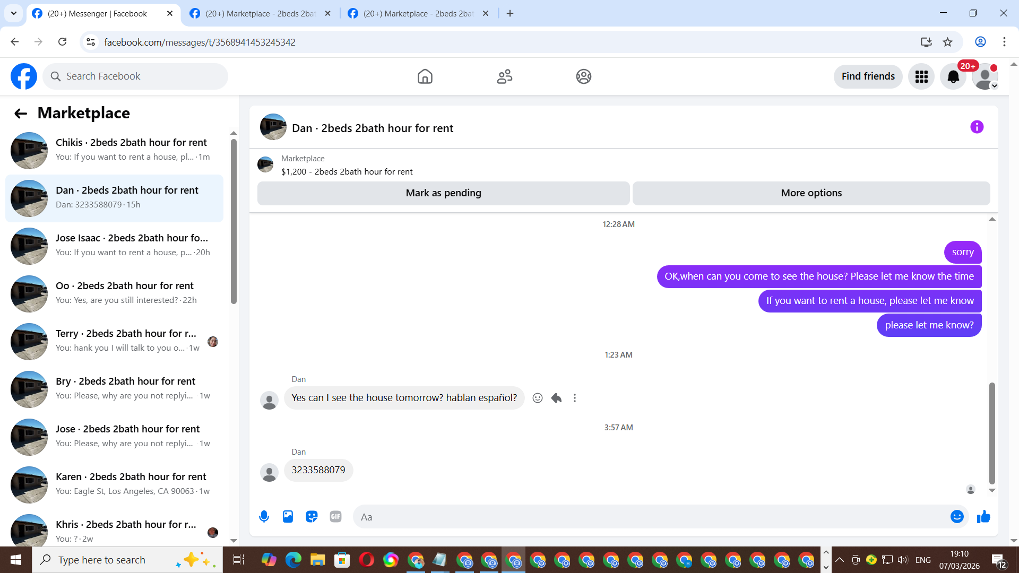Open Oo conversation in Marketplace list

tap(114, 294)
